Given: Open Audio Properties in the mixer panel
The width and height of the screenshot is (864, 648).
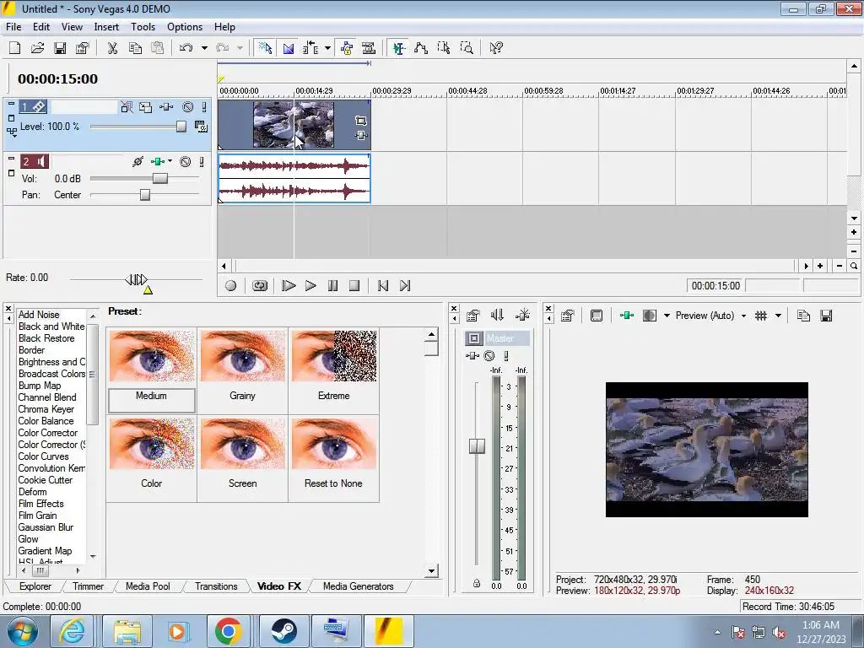Looking at the screenshot, I should point(472,316).
